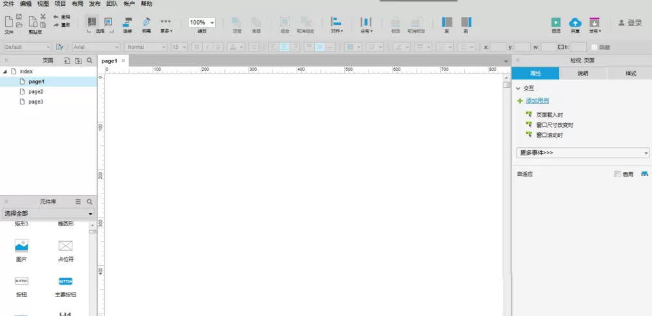652x316 pixels.
Task: Click the 页面载入时 event
Action: point(549,115)
